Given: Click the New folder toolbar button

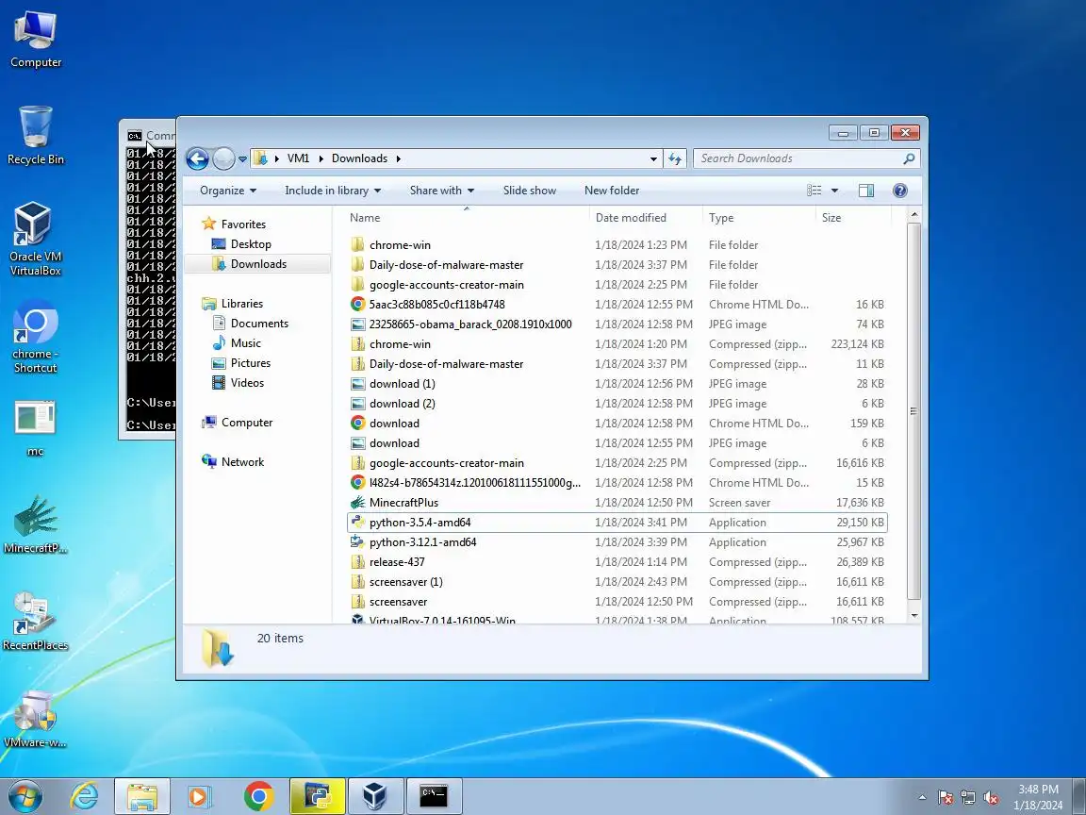Looking at the screenshot, I should 612,191.
